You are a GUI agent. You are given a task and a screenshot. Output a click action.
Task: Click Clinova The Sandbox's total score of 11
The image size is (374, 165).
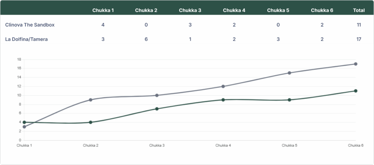pos(359,25)
